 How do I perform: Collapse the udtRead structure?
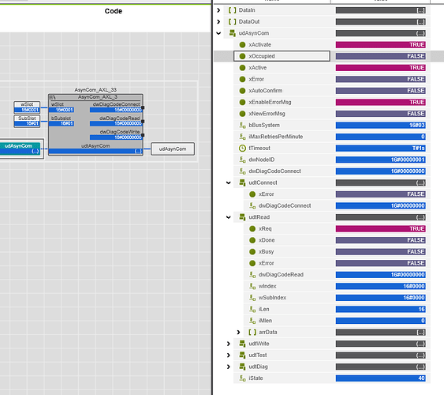229,217
